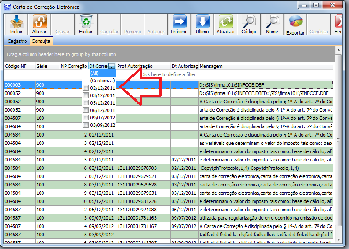The height and width of the screenshot is (249, 349).
Task: Choose (Custom...) filter option
Action: (x=102, y=81)
